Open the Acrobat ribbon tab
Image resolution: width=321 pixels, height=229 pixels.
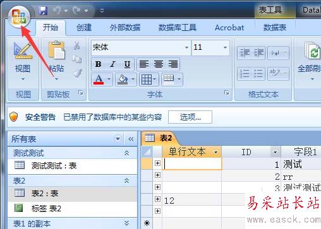229,28
